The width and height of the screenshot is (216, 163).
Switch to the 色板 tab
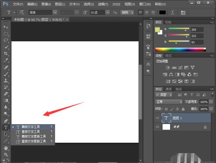(x=168, y=22)
